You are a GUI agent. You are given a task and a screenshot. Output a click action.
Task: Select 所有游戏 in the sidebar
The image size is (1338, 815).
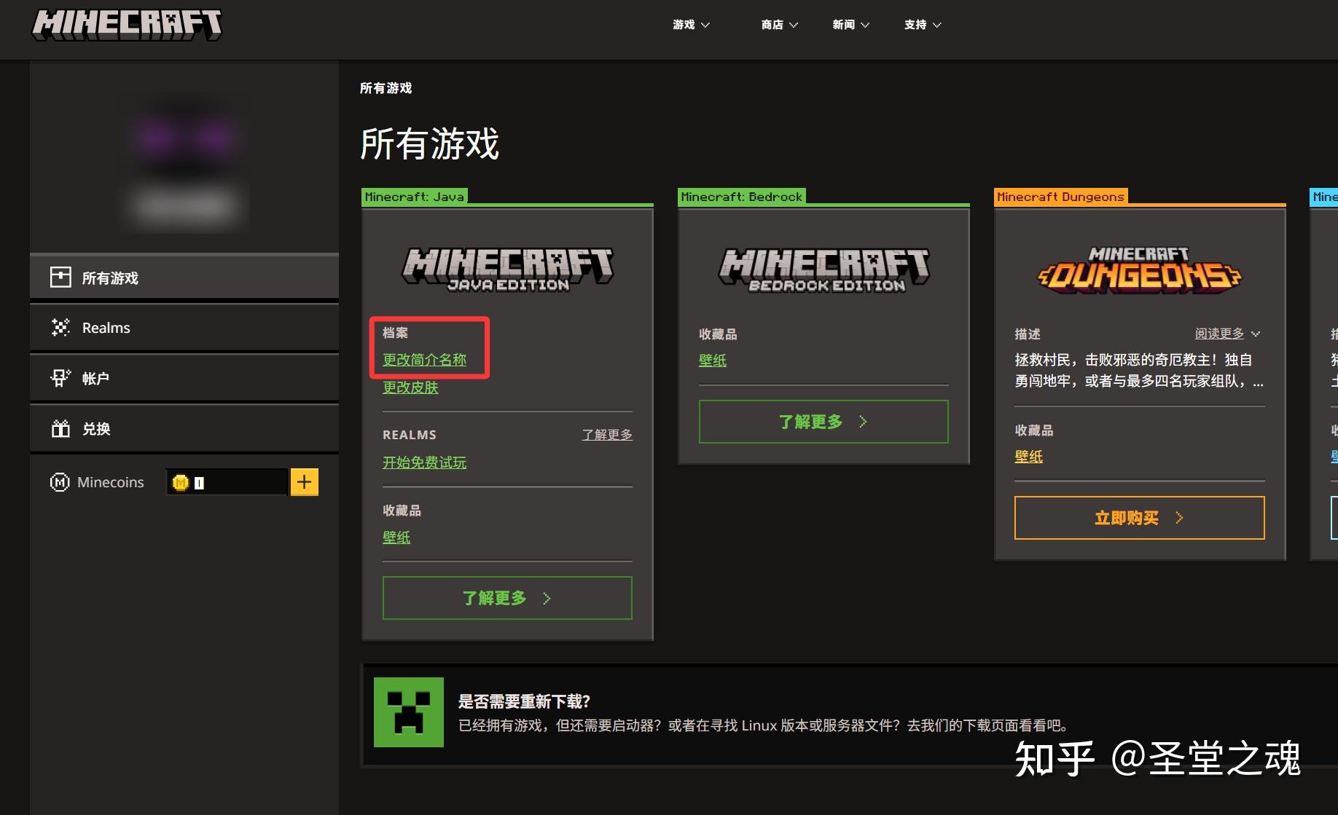(x=184, y=277)
